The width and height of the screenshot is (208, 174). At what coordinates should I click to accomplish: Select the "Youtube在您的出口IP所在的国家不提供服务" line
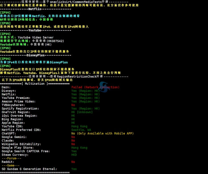[35, 52]
